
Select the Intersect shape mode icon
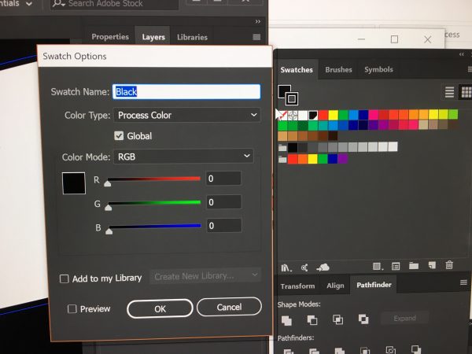point(337,319)
